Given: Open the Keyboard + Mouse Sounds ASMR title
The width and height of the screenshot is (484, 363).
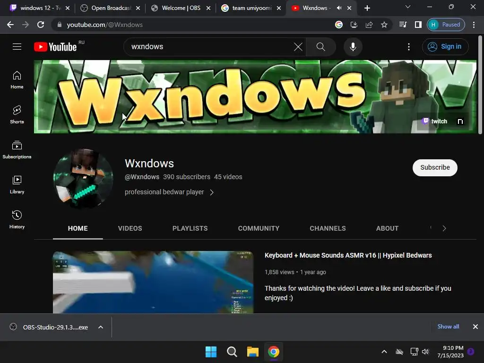Looking at the screenshot, I should click(x=348, y=255).
